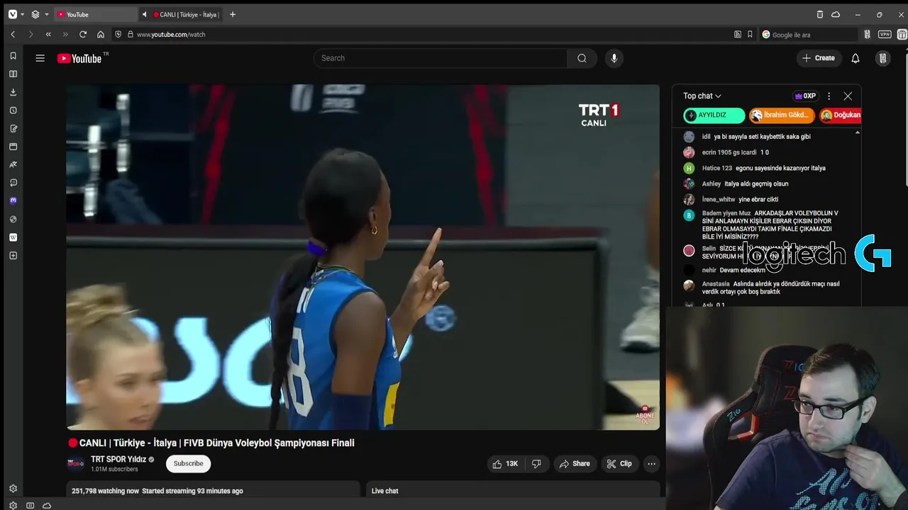Image resolution: width=908 pixels, height=510 pixels.
Task: Toggle the VPN button
Action: (885, 34)
